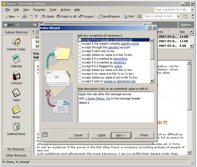Click the 'Type a question for help' field

172,10
